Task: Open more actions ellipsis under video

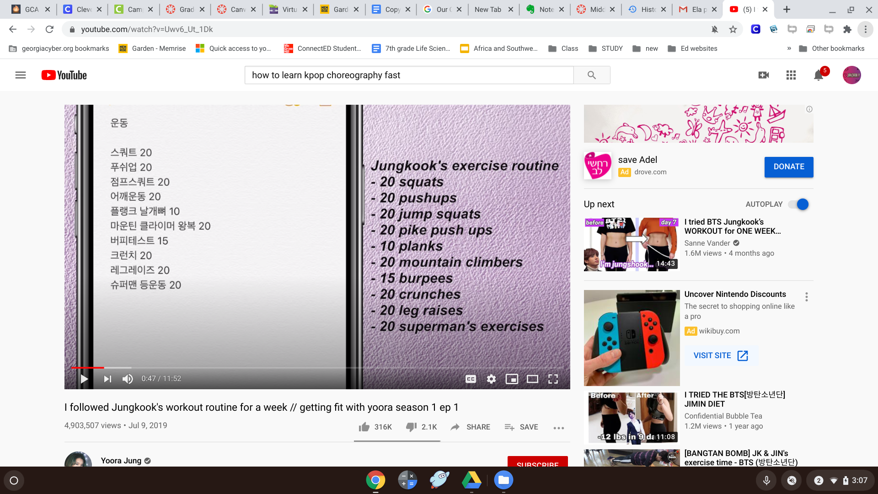Action: (559, 428)
